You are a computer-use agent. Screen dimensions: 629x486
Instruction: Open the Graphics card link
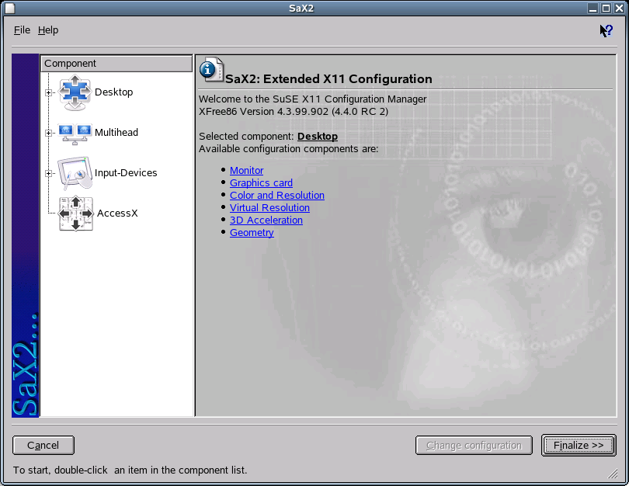261,183
